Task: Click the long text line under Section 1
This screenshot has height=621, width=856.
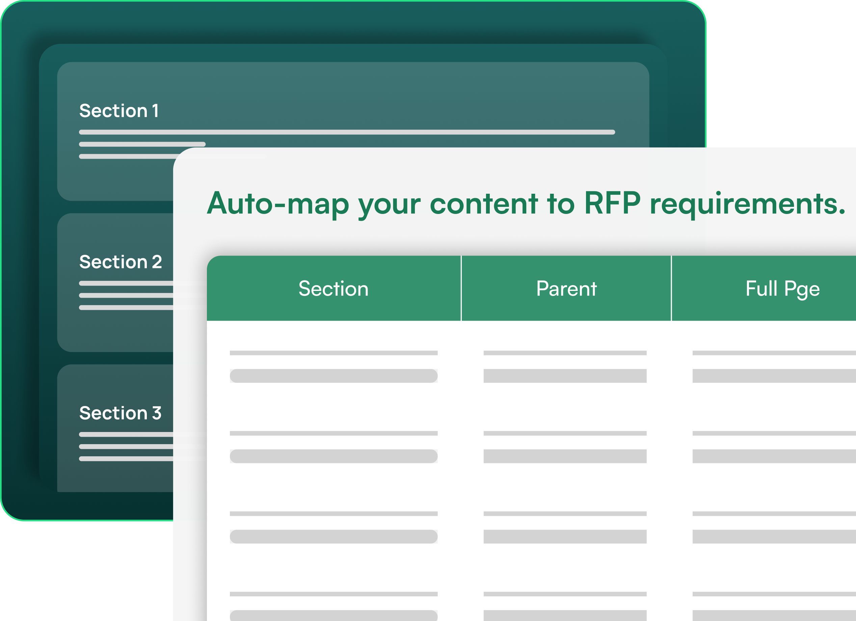Action: (x=346, y=132)
